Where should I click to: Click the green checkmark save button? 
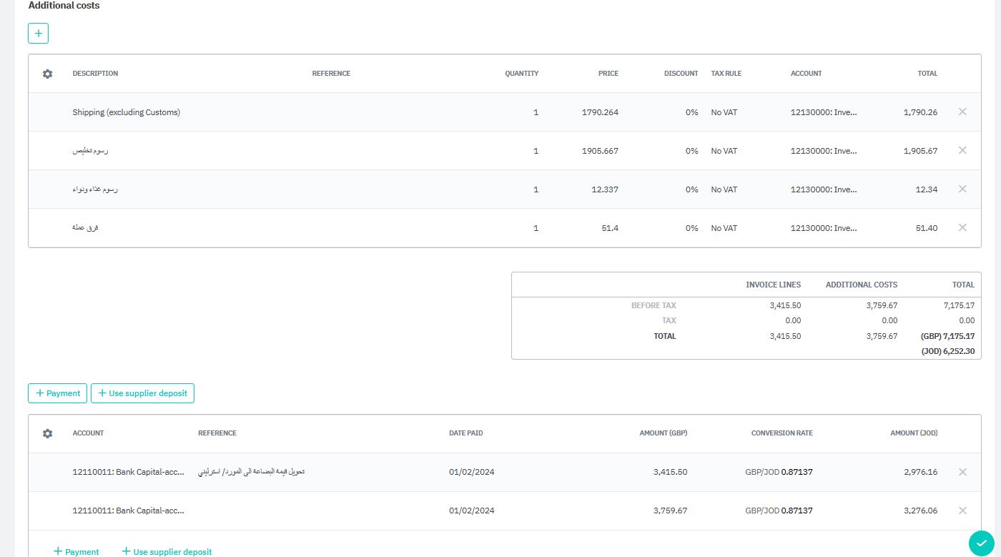(981, 543)
